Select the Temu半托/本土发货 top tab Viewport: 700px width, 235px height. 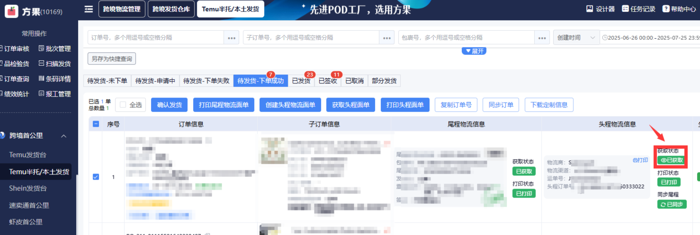231,9
